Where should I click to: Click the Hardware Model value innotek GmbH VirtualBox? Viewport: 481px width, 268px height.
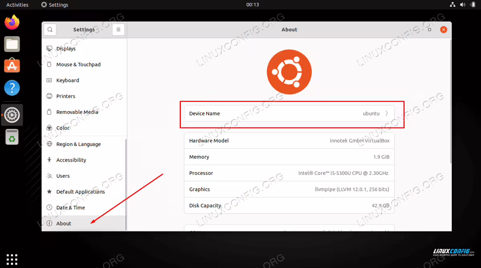coord(360,141)
